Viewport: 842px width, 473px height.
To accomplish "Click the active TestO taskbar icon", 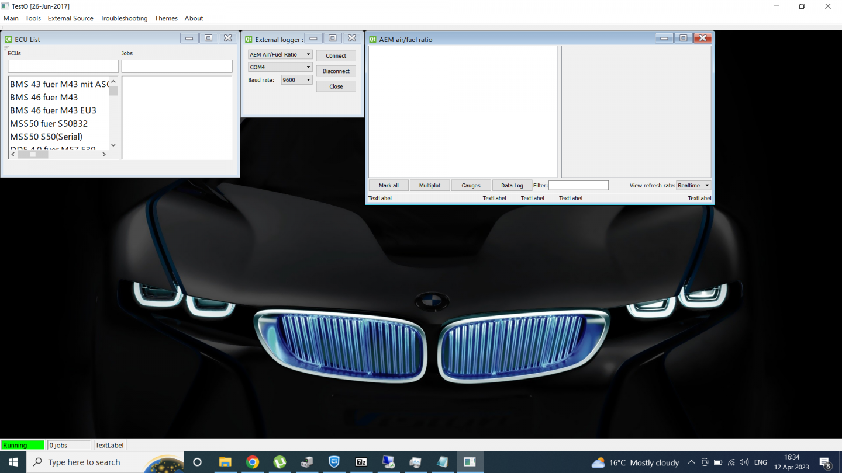I will coord(470,462).
